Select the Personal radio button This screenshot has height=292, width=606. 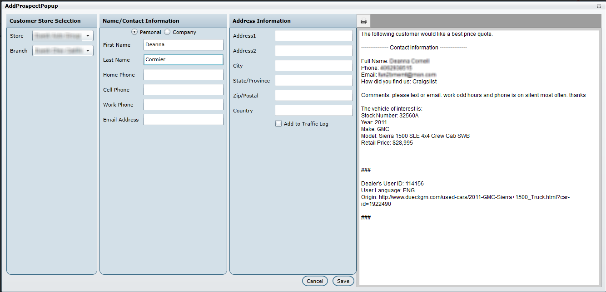(134, 32)
